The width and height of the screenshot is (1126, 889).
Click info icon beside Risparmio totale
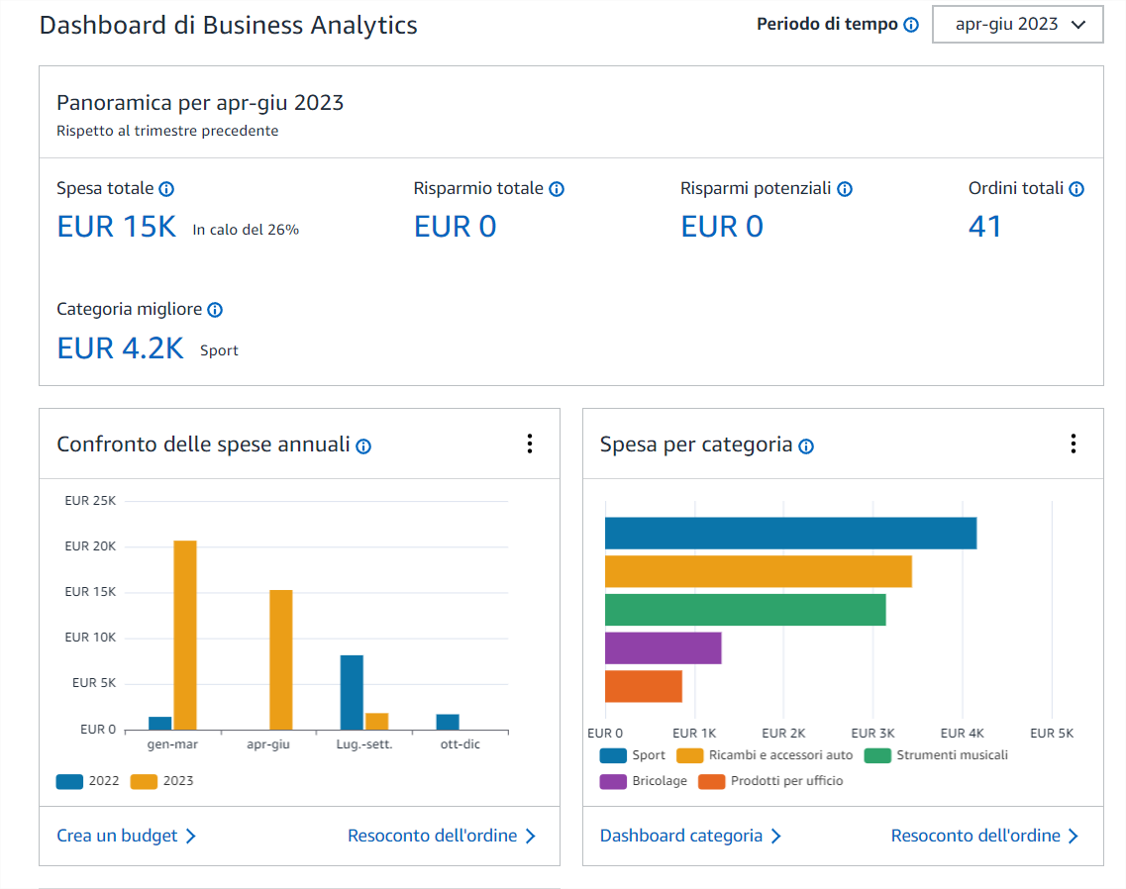pyautogui.click(x=557, y=189)
